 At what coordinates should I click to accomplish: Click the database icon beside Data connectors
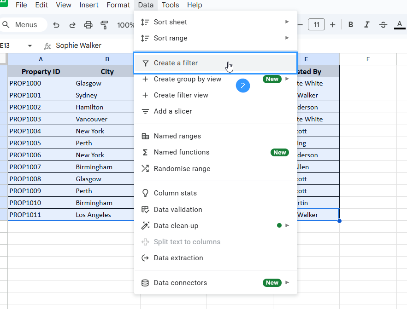tap(145, 283)
